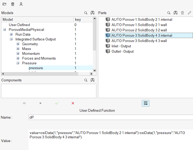Image resolution: width=193 pixels, height=150 pixels.
Task: Click the user profile icon
Action: click(x=21, y=4)
